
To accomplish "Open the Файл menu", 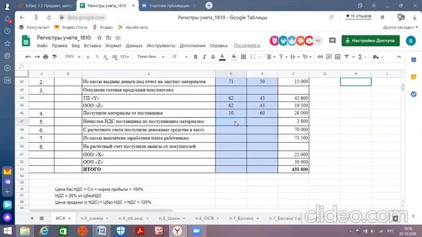I will [x=42, y=45].
